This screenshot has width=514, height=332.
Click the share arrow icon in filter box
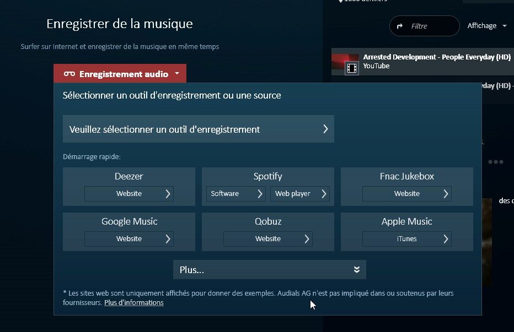(x=400, y=26)
